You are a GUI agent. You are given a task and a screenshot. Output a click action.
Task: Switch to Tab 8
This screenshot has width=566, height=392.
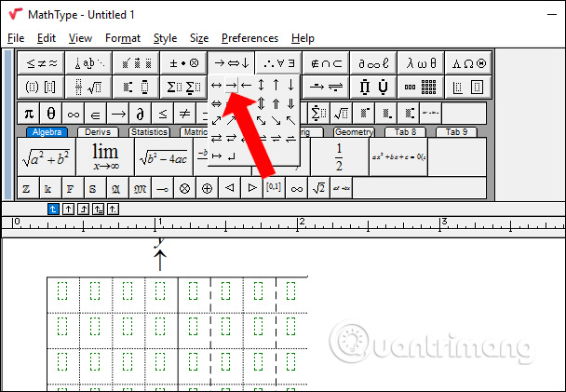[x=405, y=132]
